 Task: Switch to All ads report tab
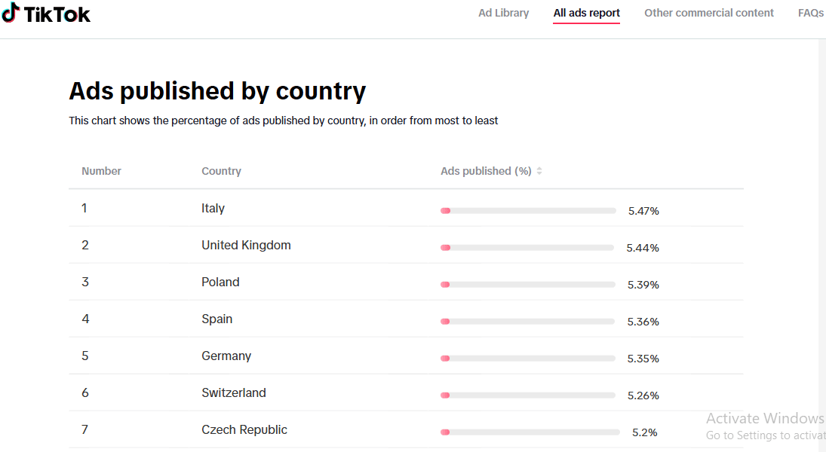tap(586, 13)
